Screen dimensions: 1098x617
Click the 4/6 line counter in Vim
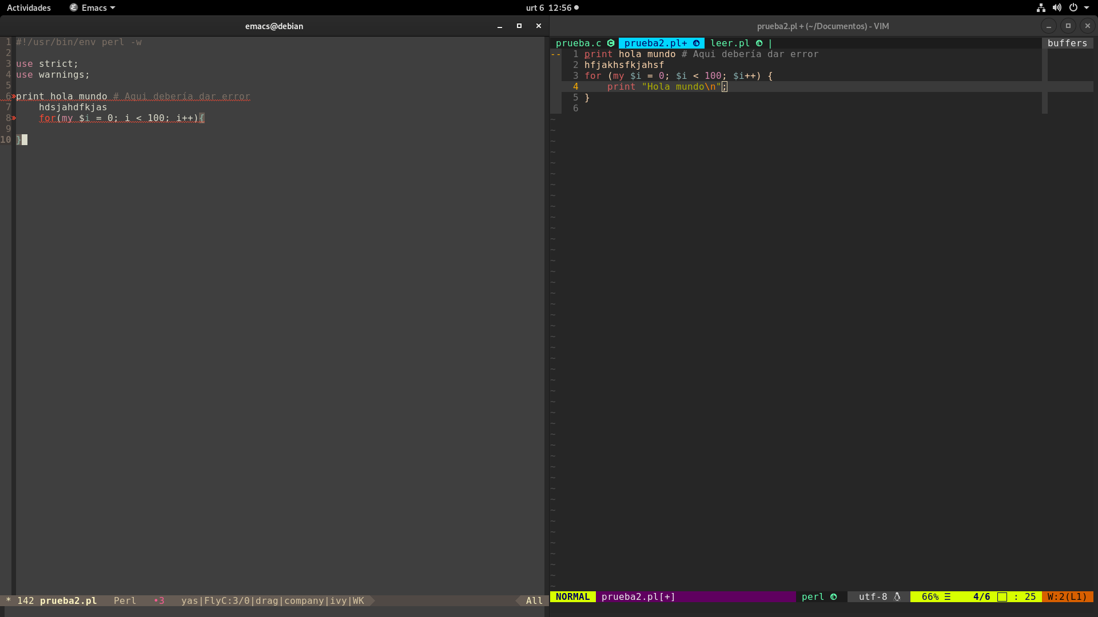pyautogui.click(x=981, y=596)
